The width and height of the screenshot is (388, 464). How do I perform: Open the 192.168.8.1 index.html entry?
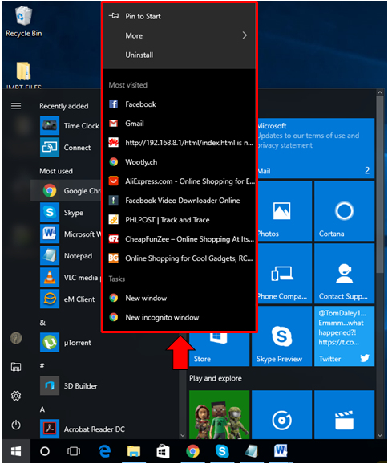tap(179, 143)
